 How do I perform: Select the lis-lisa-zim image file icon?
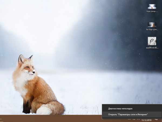click(x=152, y=25)
